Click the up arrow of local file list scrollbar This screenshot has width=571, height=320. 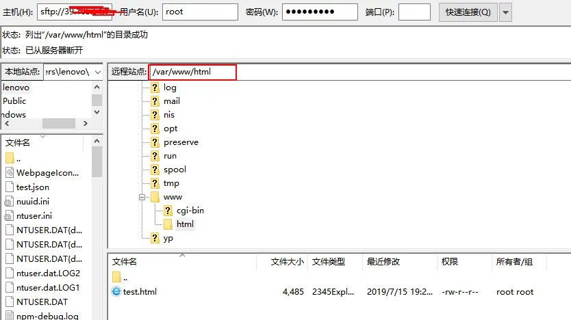[x=97, y=141]
